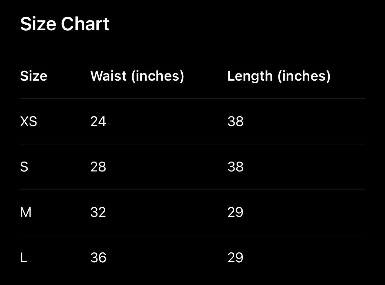Click length value 29 in L row
Viewport: 385px width, 285px height.
click(x=235, y=258)
